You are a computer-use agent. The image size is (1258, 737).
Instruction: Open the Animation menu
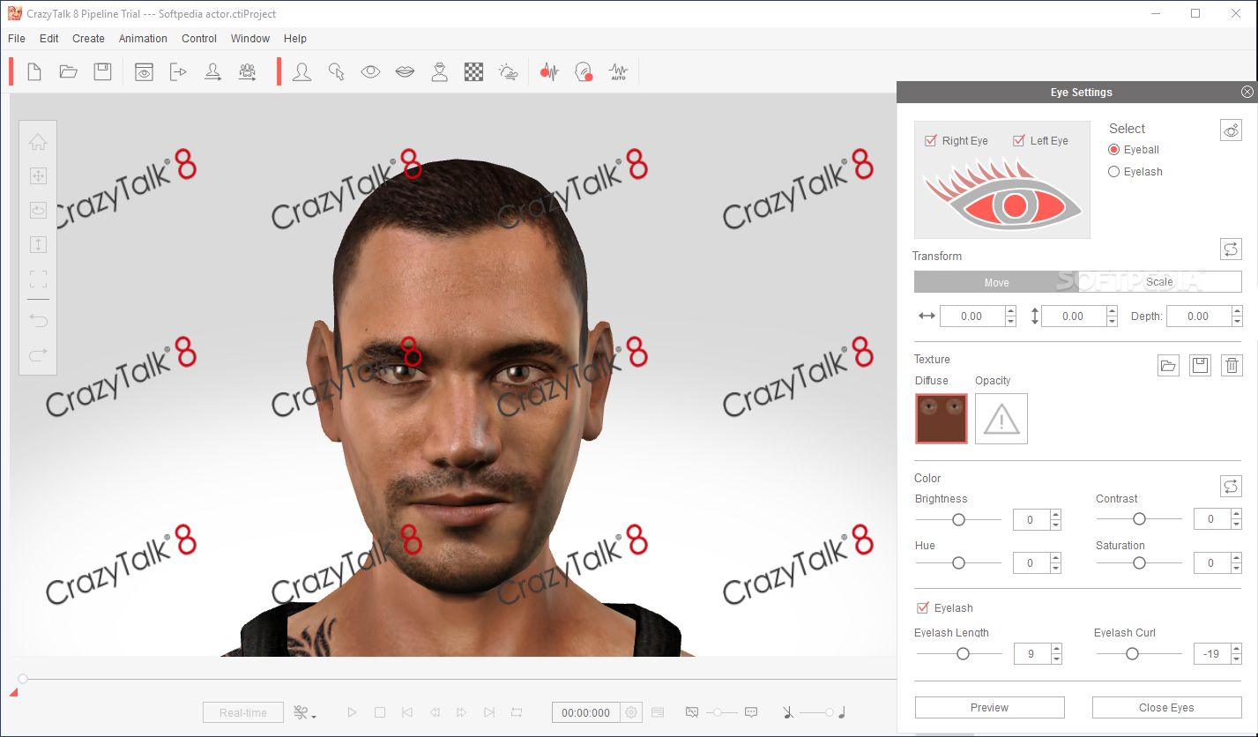click(143, 39)
